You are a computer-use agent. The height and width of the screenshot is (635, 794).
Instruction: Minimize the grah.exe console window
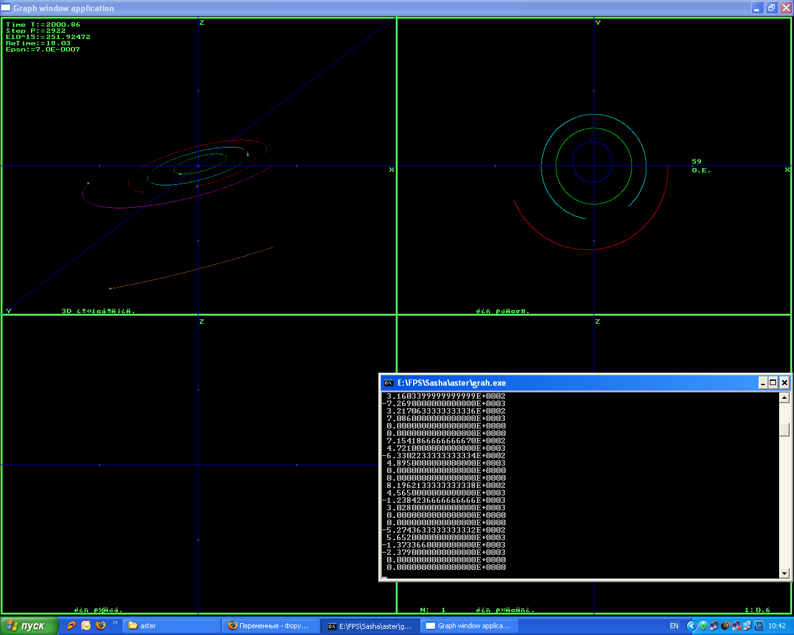click(763, 383)
